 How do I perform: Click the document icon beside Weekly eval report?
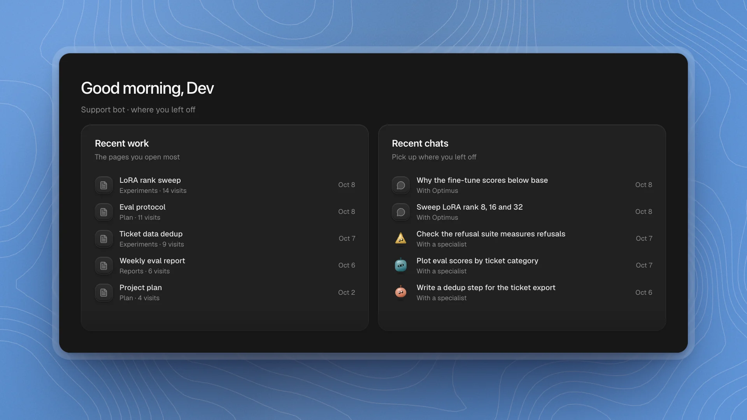point(103,266)
